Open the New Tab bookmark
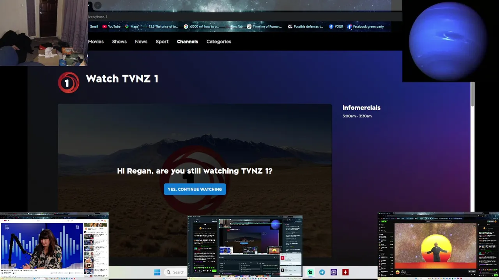 [234, 26]
